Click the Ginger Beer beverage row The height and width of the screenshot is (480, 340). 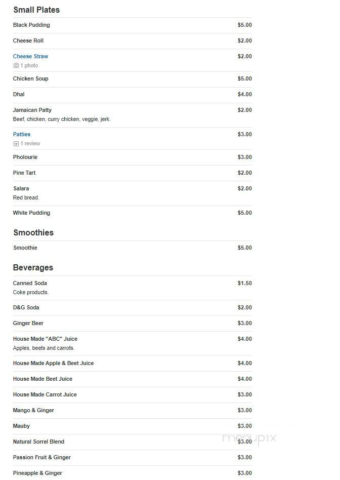point(133,324)
